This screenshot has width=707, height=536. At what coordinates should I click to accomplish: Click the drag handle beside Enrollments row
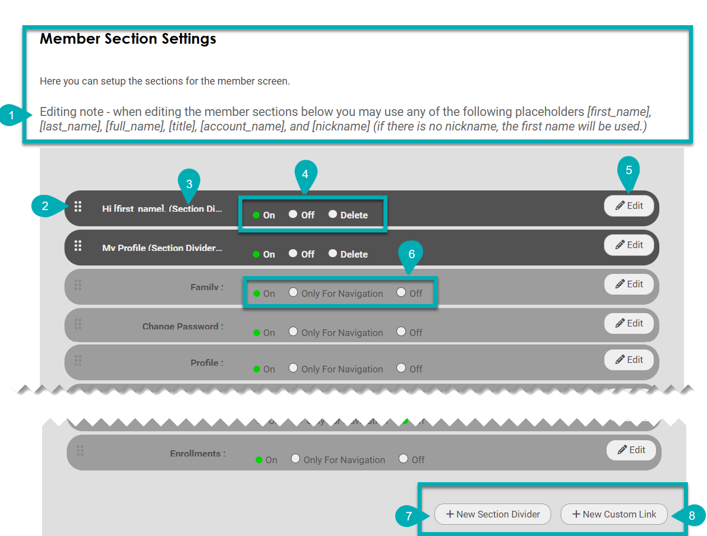click(x=80, y=451)
